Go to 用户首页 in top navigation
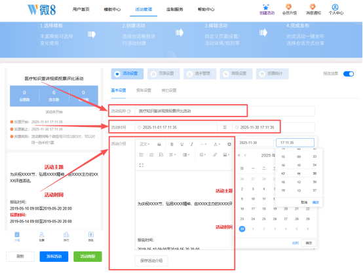Screen dimensions: 363x273 click(81, 9)
